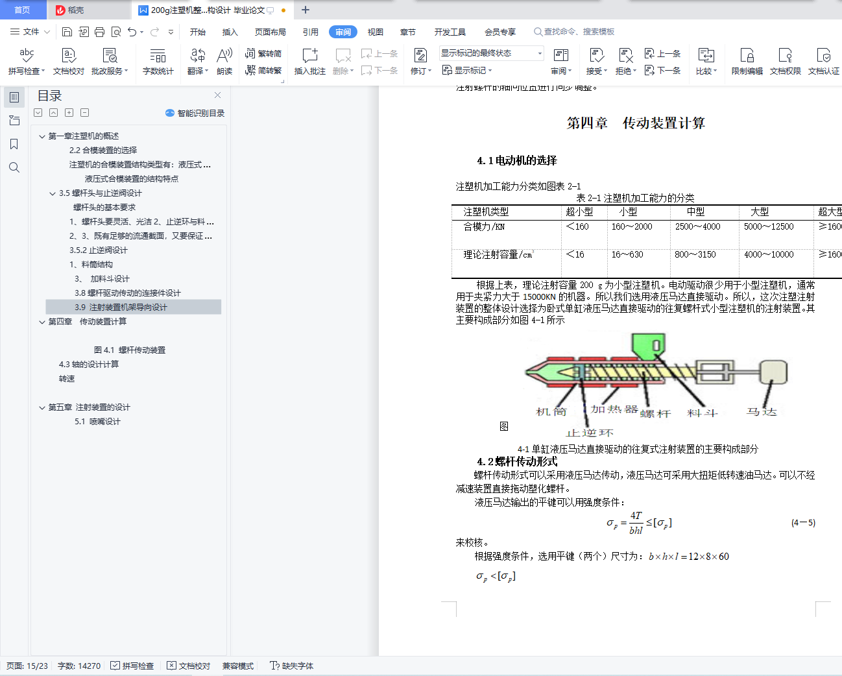
Task: Switch to the 开始 ribbon tab
Action: (198, 32)
